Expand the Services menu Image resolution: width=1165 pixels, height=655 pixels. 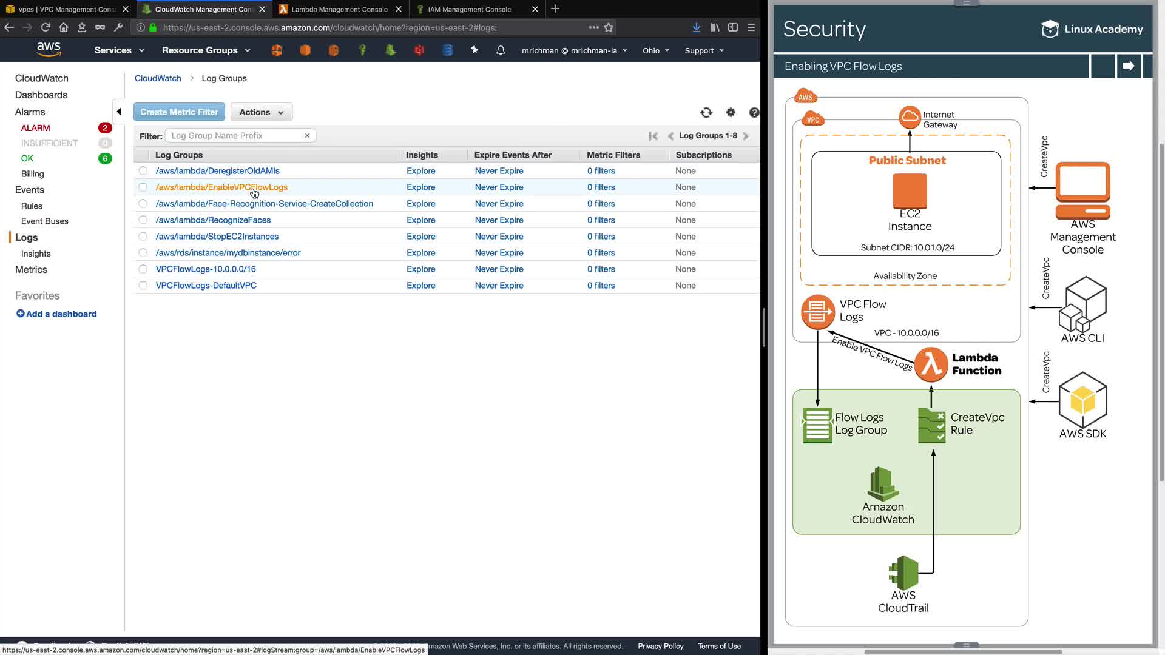point(119,50)
